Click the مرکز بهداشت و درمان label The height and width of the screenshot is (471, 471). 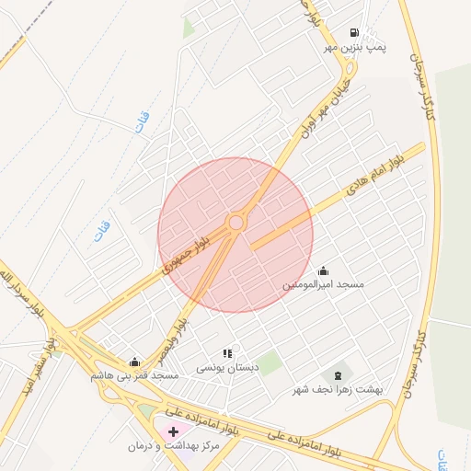[174, 446]
